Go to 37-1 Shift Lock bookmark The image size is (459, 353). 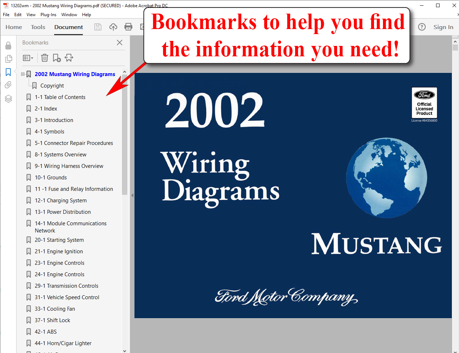[x=52, y=320]
